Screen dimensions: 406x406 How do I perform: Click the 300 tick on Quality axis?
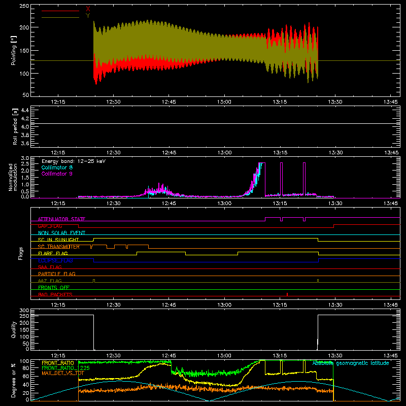[x=24, y=311]
